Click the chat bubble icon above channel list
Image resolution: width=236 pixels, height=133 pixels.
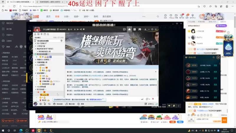coord(38,34)
